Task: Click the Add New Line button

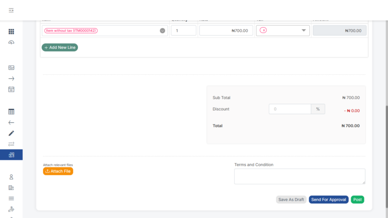Action: click(59, 47)
